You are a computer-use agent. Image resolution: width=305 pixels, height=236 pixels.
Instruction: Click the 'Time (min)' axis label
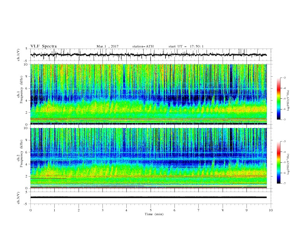pos(154,214)
